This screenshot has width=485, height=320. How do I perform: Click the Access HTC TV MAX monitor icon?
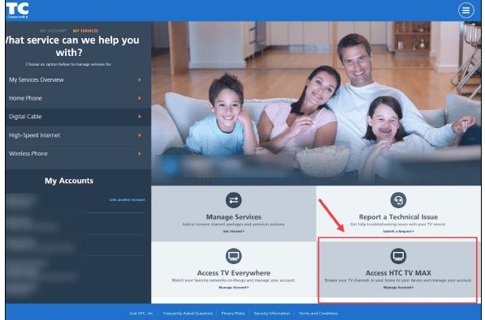coord(398,256)
